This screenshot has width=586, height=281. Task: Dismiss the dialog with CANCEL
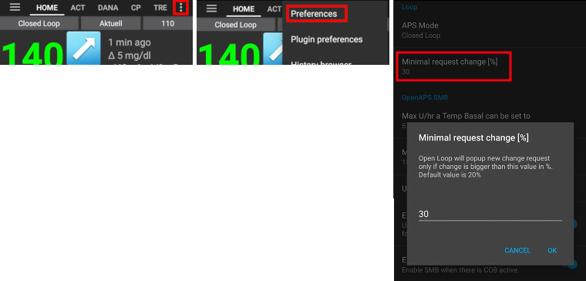coord(517,250)
